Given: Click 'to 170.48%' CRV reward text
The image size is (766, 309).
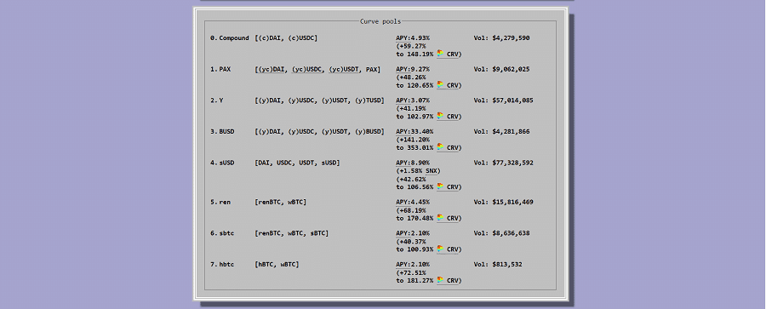Looking at the screenshot, I should point(414,218).
